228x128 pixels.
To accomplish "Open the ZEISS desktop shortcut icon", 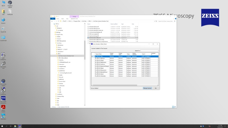I will coord(3,98).
